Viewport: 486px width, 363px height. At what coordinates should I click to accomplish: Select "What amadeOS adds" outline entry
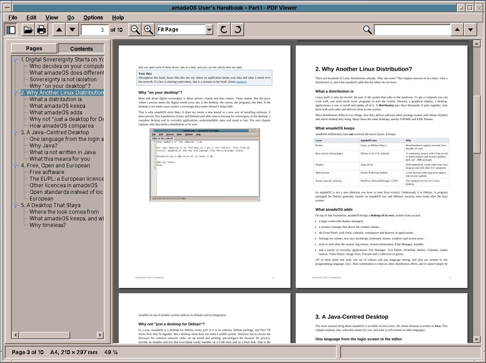[x=56, y=113]
